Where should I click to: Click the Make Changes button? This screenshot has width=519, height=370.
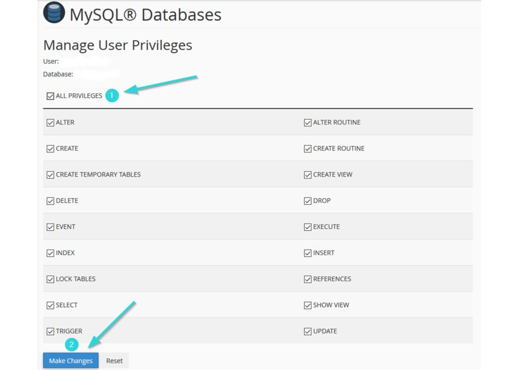[71, 361]
